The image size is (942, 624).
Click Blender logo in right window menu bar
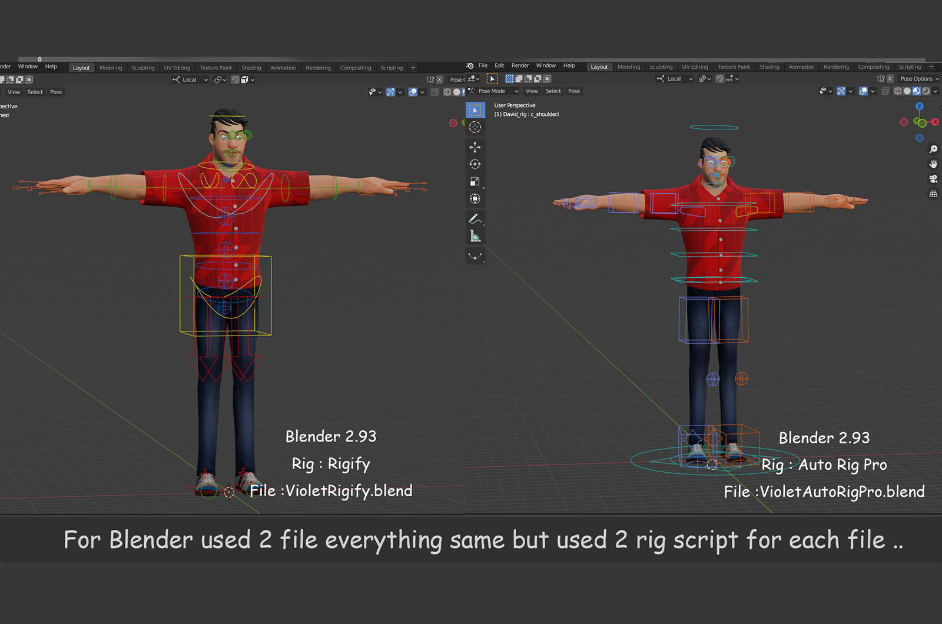click(470, 66)
